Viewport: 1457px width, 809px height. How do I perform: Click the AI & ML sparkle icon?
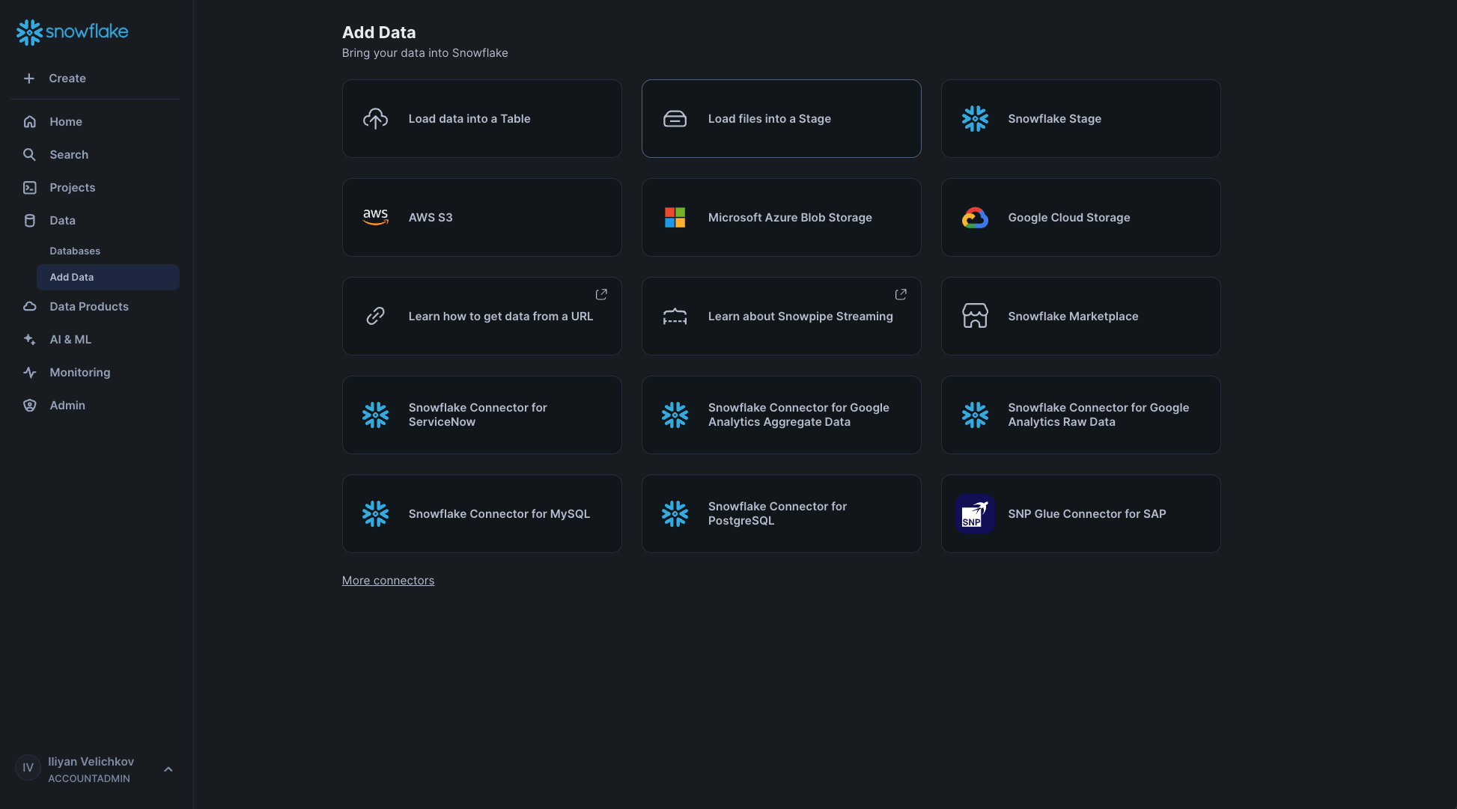point(30,340)
